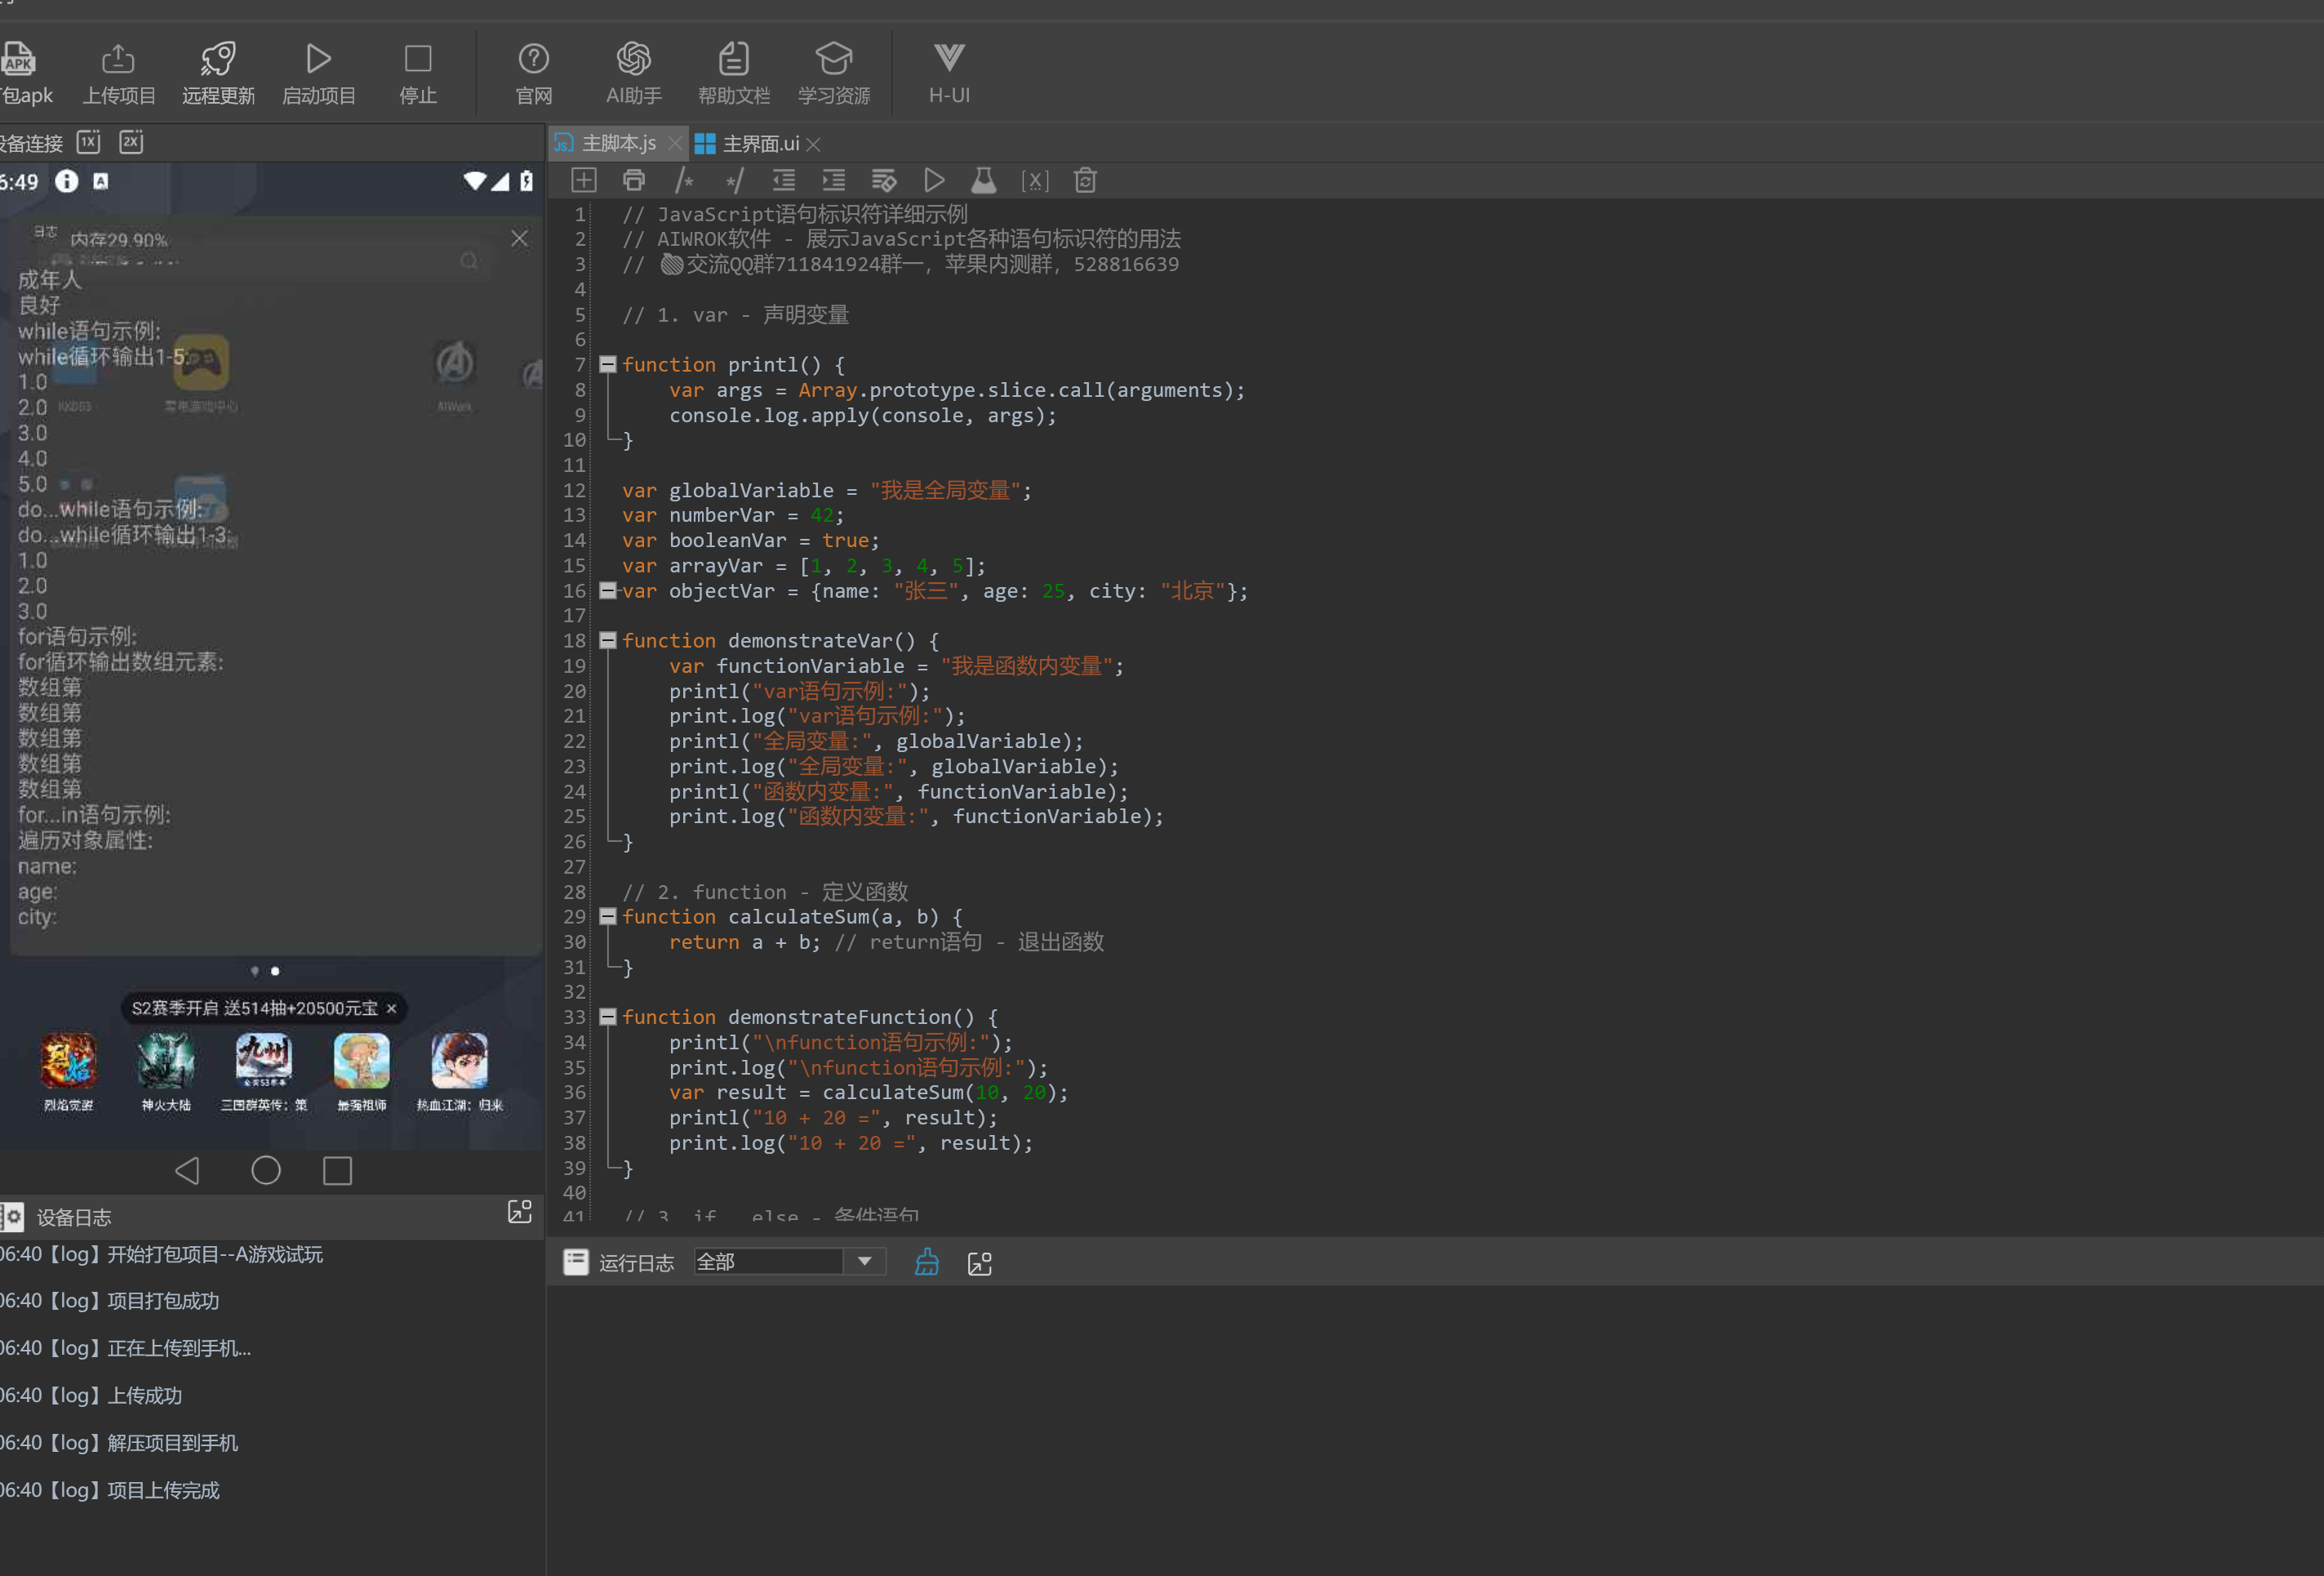Open the 学习资源 learning resources
The width and height of the screenshot is (2324, 1576).
tap(833, 60)
